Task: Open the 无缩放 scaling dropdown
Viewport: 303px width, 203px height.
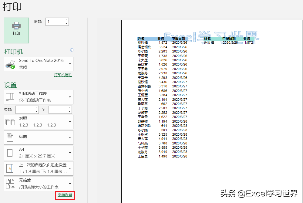Action: pyautogui.click(x=39, y=184)
